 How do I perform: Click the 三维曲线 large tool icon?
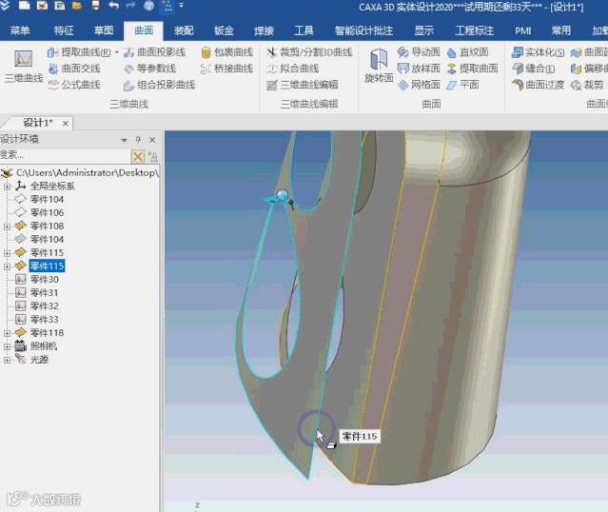[23, 66]
